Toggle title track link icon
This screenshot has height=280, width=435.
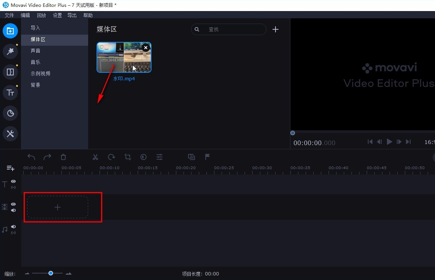pyautogui.click(x=13, y=187)
